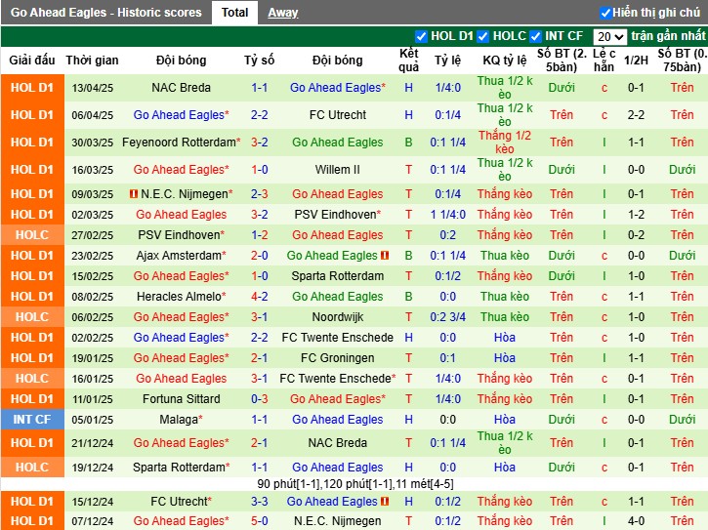
Task: Toggle the 'Hiển thị ghi chú' checkbox
Action: click(x=605, y=13)
